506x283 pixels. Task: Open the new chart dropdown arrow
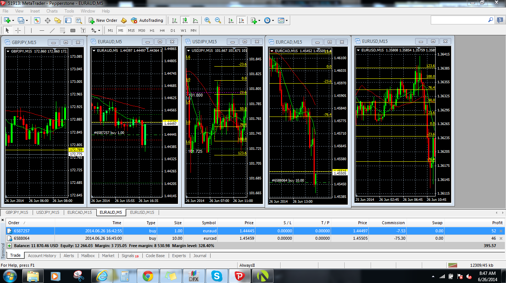[13, 20]
